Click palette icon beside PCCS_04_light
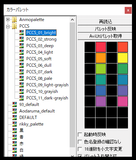 point(22,52)
